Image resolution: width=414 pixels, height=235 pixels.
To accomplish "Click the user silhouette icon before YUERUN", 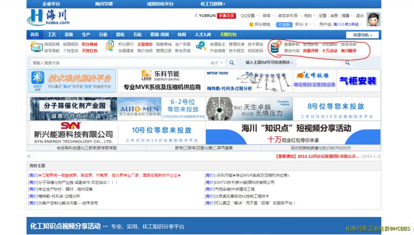I will point(196,15).
